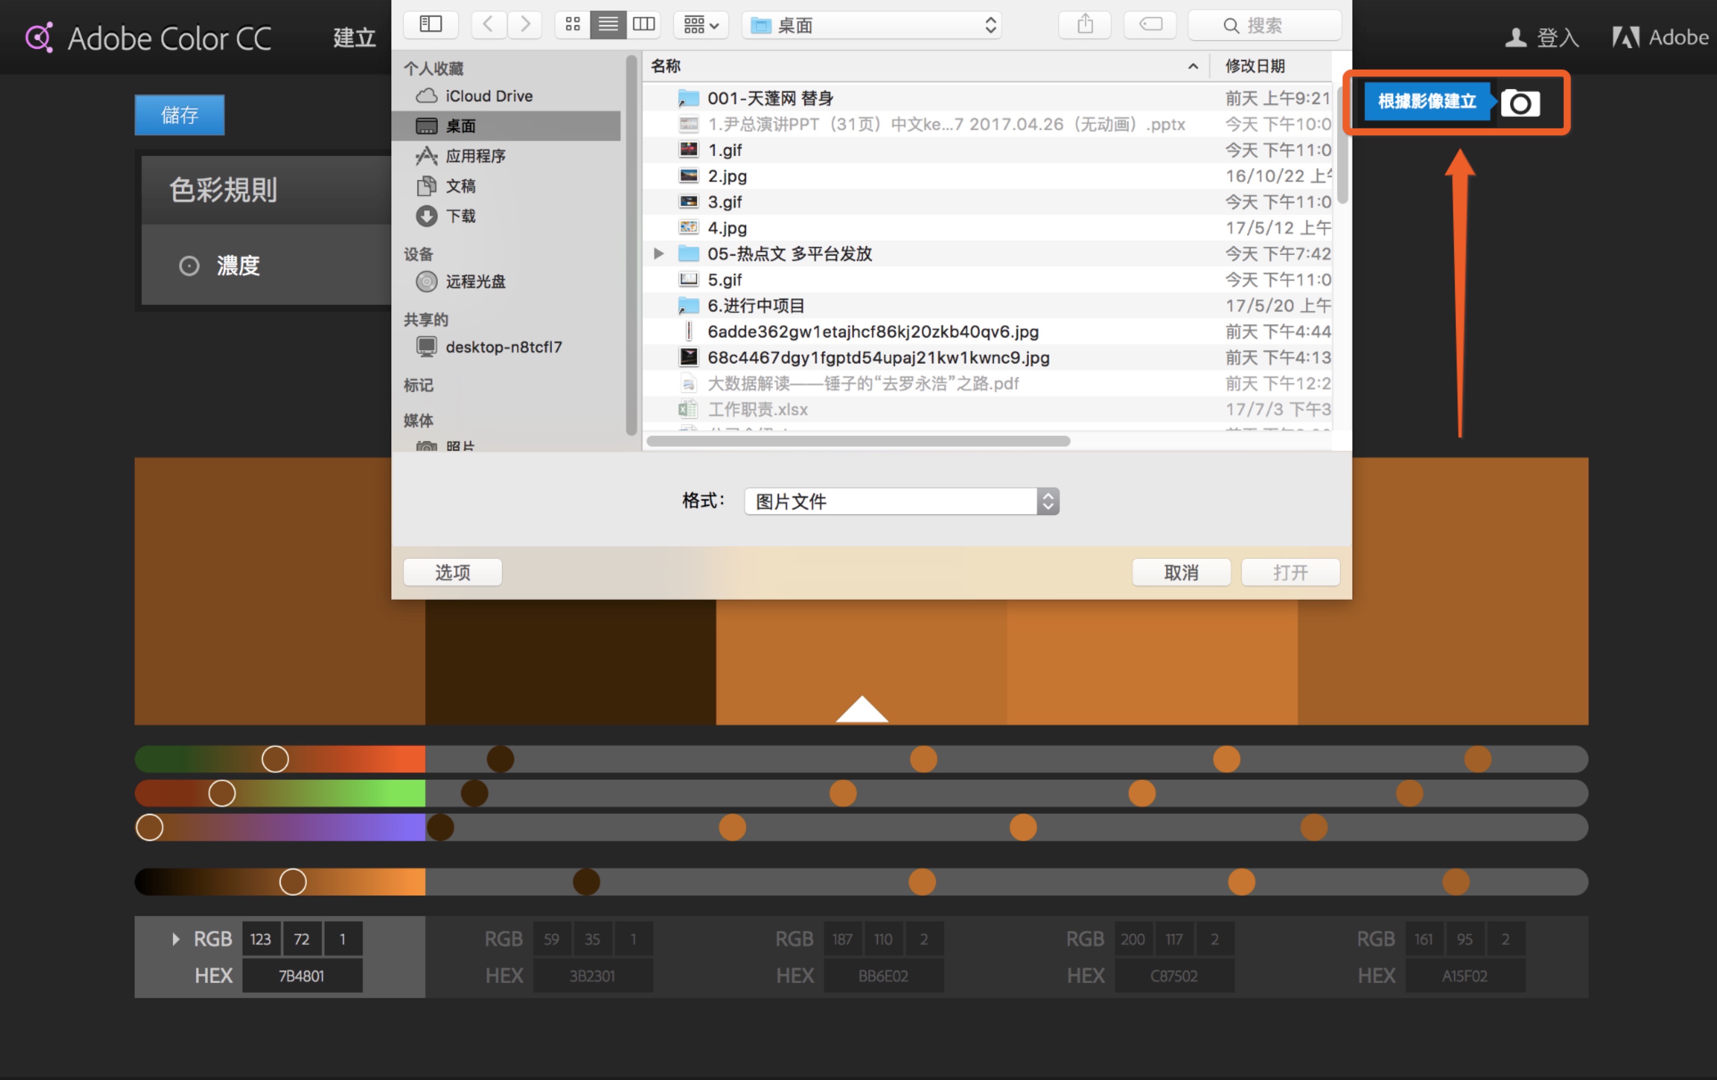Select 远程光盘 device in sidebar
This screenshot has height=1080, width=1717.
[506, 281]
